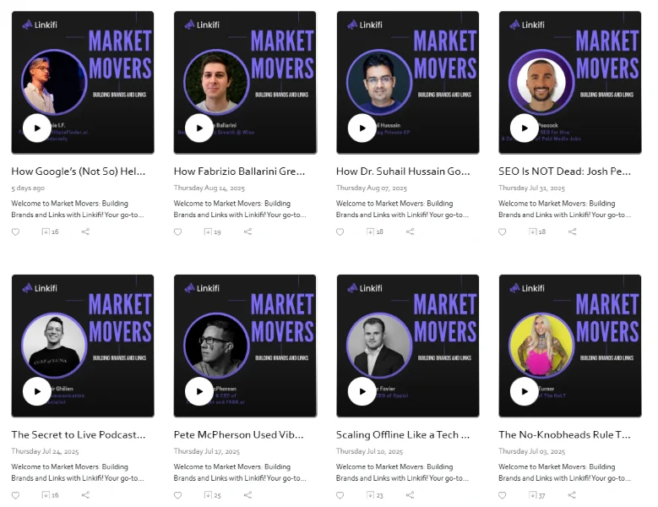Play the Fabrizio Ballarini episode
The height and width of the screenshot is (507, 658).
tap(199, 128)
